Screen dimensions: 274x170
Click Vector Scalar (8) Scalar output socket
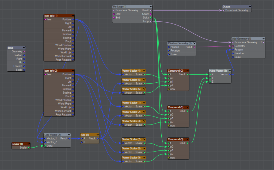(144, 152)
